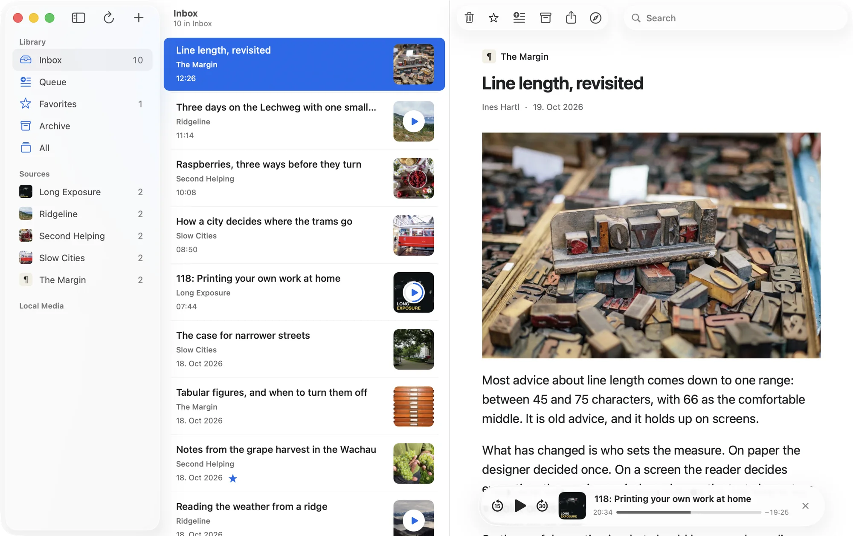This screenshot has height=536, width=853.
Task: Open 'How a city decides where the trams go'
Action: coord(304,235)
